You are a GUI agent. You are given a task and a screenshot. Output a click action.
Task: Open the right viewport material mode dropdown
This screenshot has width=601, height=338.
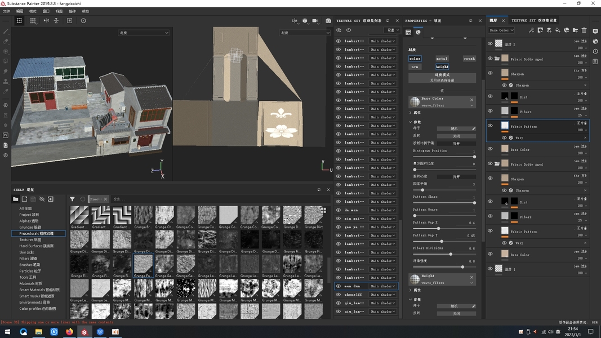305,33
